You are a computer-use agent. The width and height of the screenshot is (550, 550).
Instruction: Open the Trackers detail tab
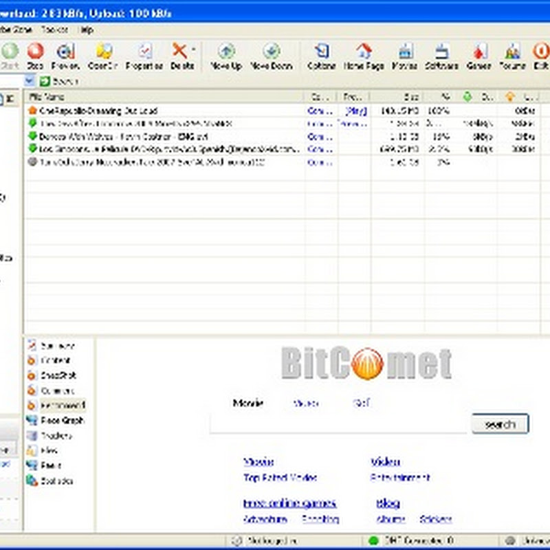[56, 436]
